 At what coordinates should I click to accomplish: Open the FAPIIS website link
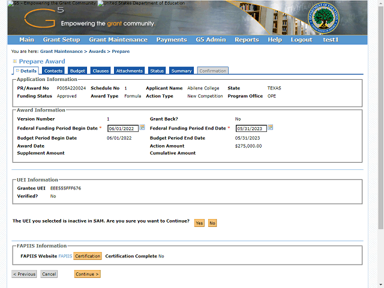pos(65,256)
